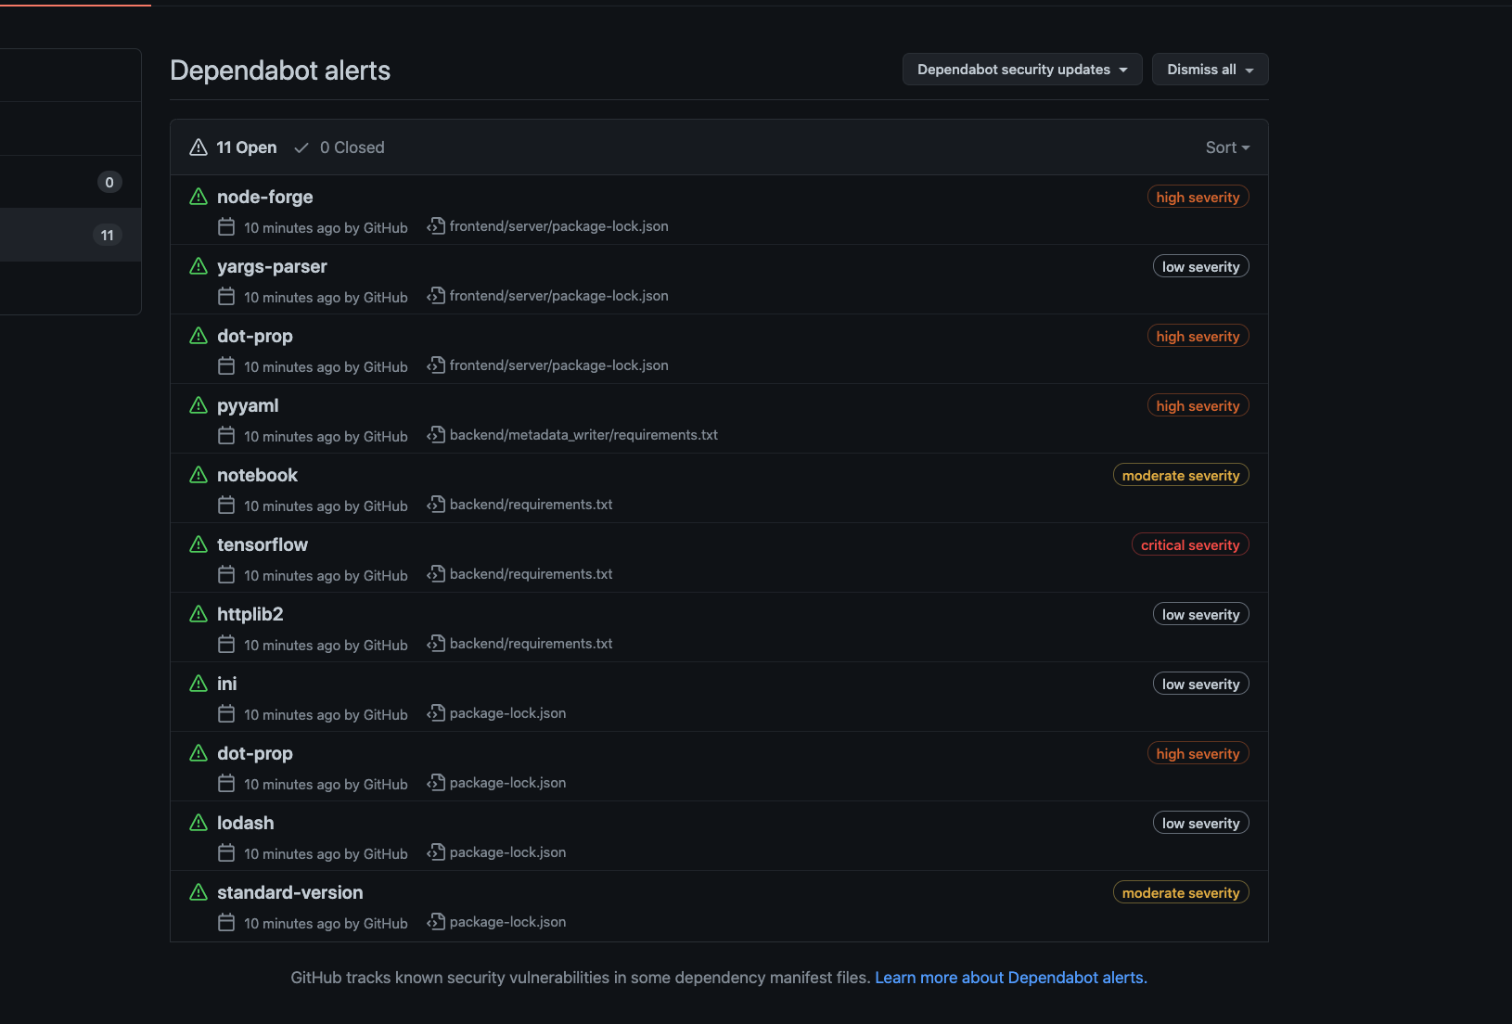Open the notebook alert

pyautogui.click(x=257, y=475)
